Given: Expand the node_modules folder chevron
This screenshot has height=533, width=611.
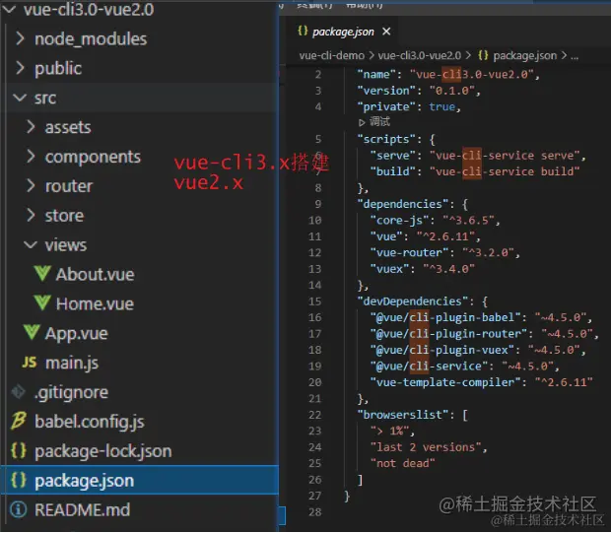Looking at the screenshot, I should pyautogui.click(x=20, y=39).
